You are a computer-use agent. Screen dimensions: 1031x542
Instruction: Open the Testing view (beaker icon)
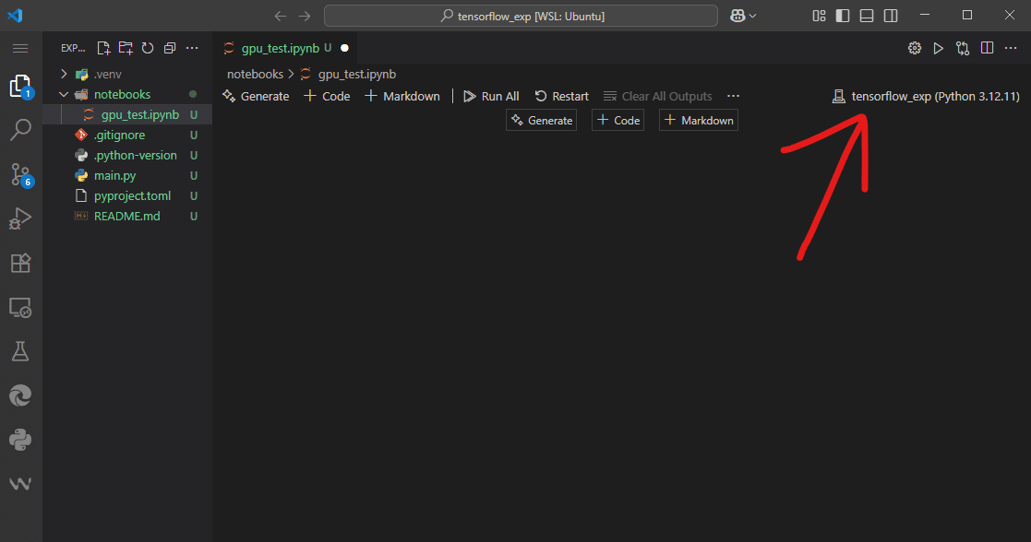tap(20, 351)
